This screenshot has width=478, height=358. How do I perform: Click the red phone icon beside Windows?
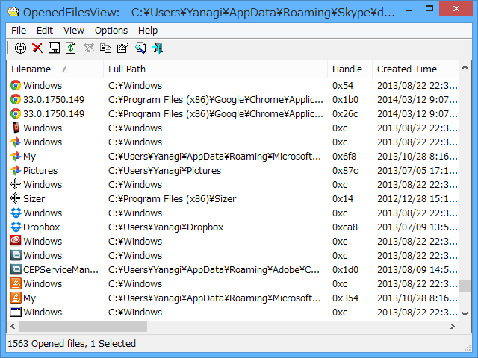pos(16,128)
